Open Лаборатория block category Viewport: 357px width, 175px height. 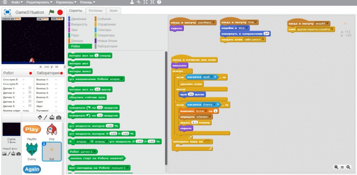[107, 46]
